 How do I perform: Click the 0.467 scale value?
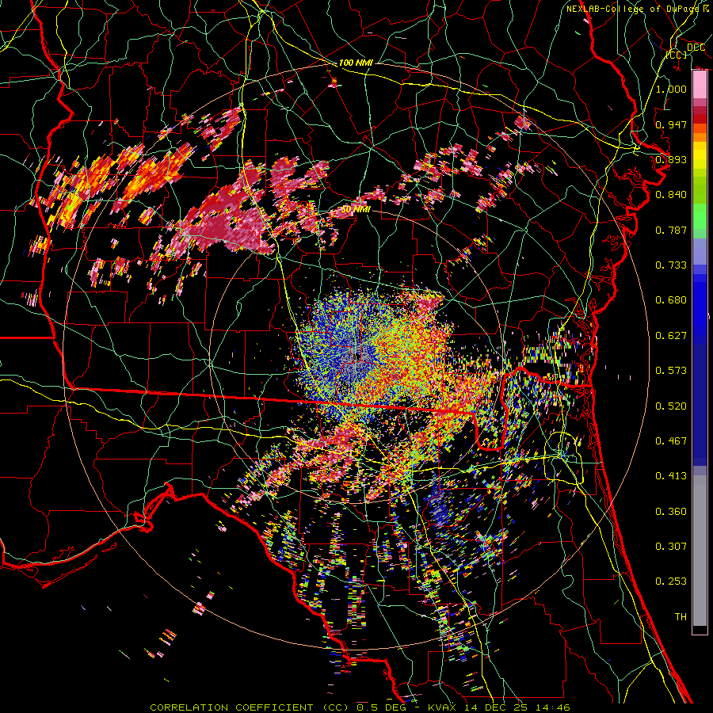click(x=671, y=441)
